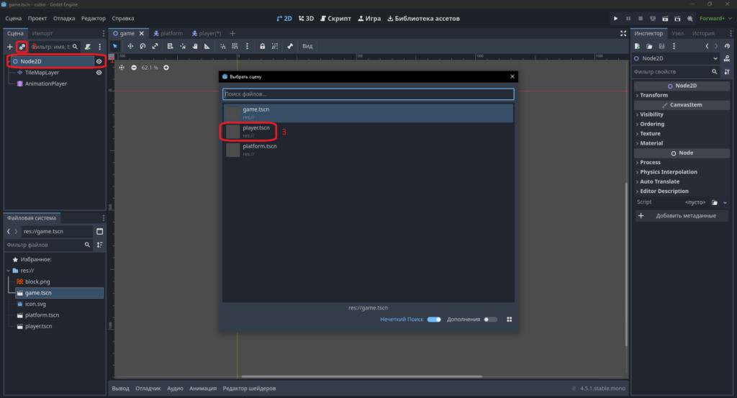The height and width of the screenshot is (398, 737).
Task: Open the movie maker mode icon
Action: 689,18
